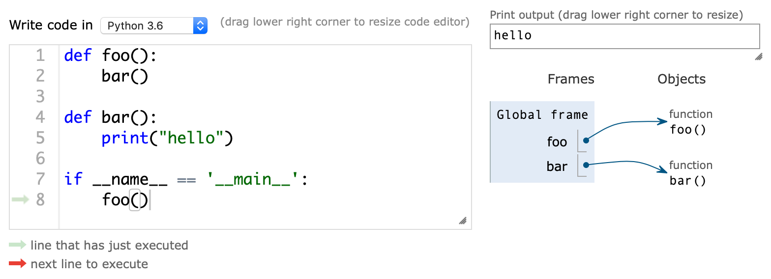Click inside the Print output box
771x279 pixels.
click(624, 36)
